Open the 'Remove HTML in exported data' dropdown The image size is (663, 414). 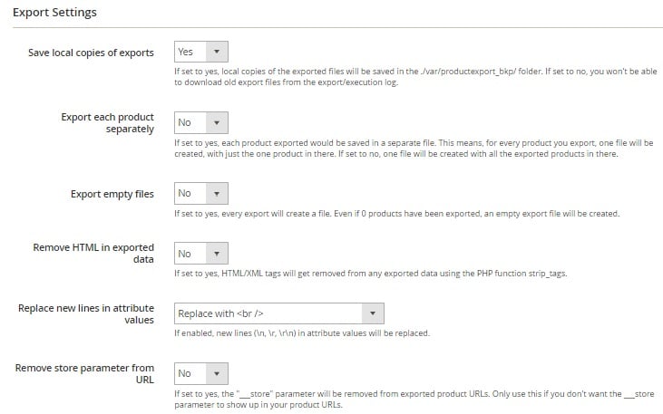201,254
